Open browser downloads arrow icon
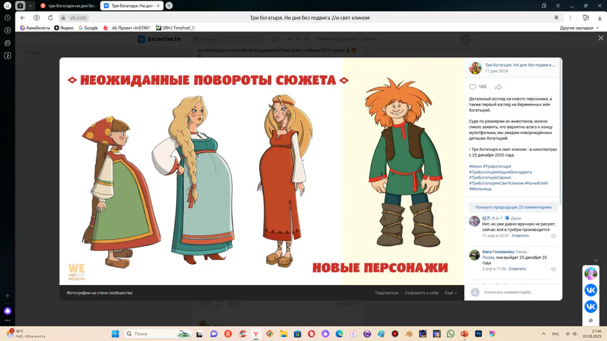Screen dimensions: 607x341 [600, 18]
